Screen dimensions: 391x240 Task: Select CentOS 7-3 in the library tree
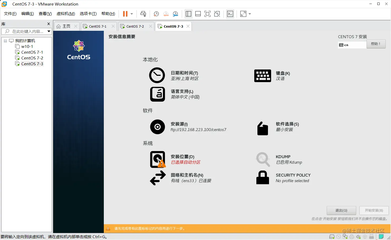[32, 64]
